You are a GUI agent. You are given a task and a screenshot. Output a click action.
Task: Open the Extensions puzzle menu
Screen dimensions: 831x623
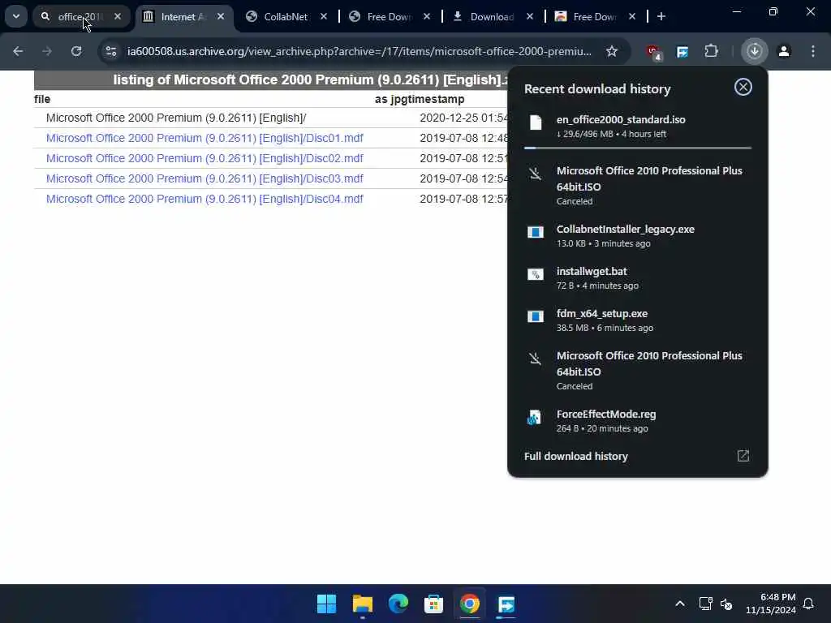coord(711,51)
